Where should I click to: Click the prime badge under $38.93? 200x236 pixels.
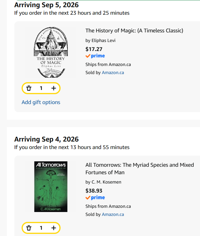95,198
